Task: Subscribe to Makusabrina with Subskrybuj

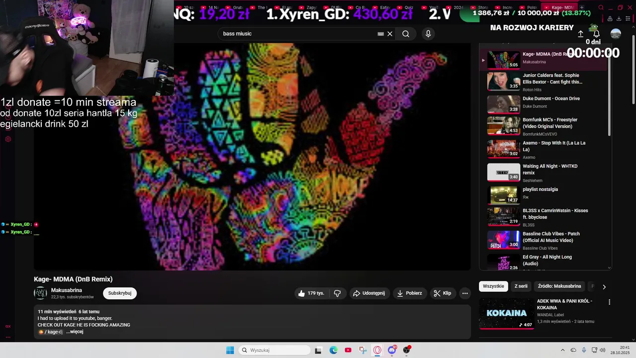Action: (x=120, y=293)
